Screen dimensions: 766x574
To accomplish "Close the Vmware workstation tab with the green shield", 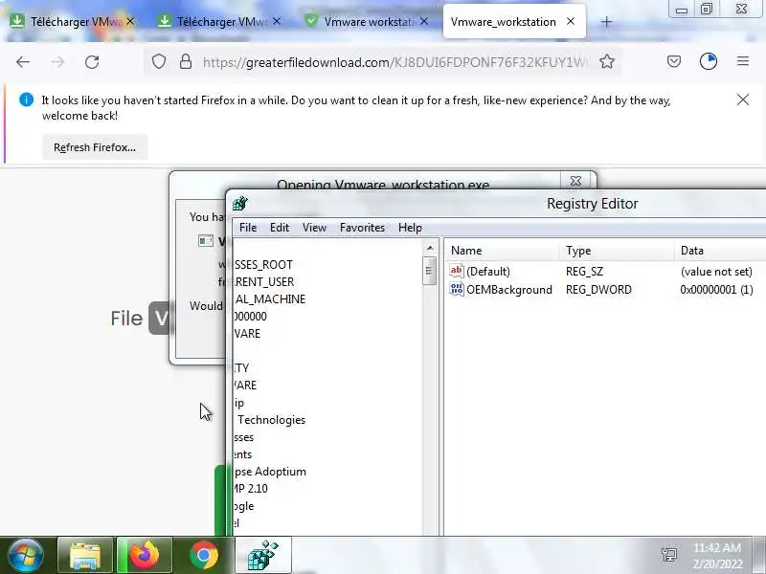I will pos(424,21).
